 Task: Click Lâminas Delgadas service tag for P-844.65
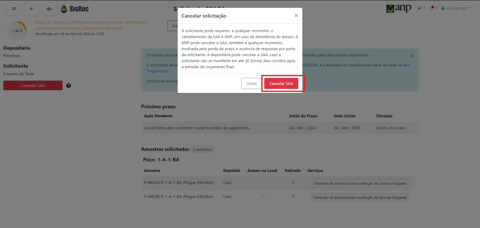360,183
